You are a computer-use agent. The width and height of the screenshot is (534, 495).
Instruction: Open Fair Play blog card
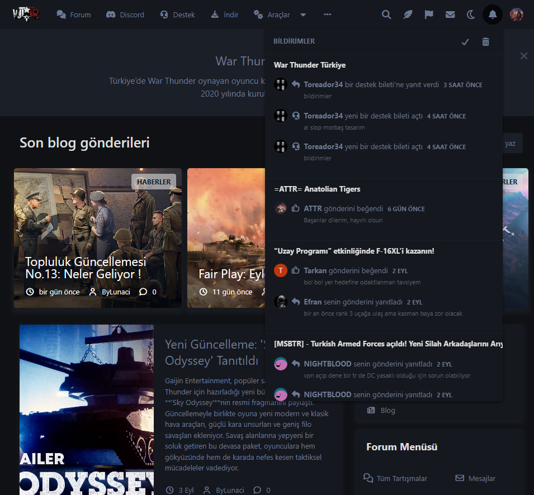(226, 238)
